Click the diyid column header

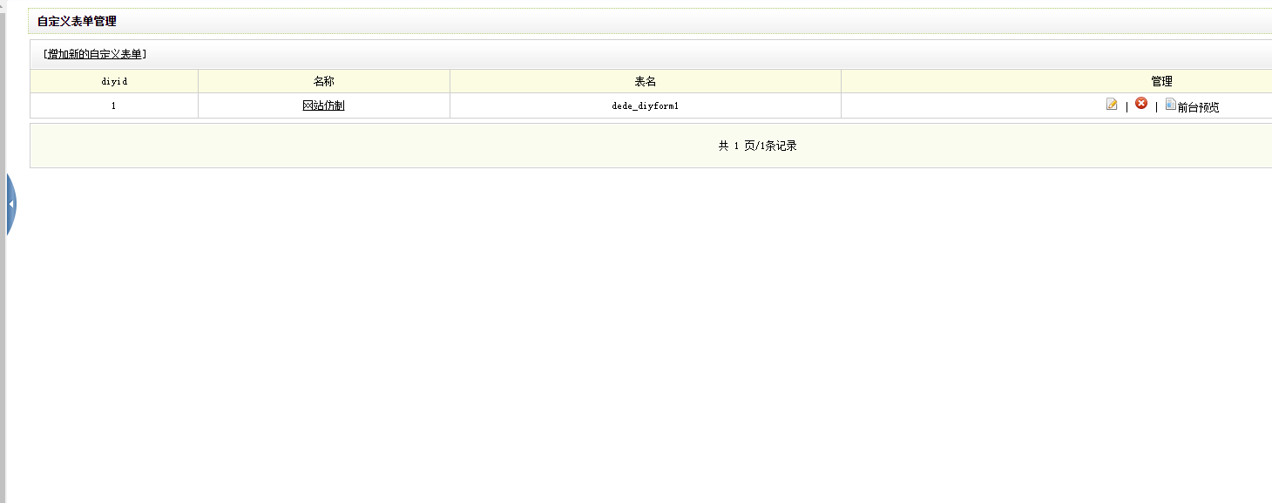(x=114, y=81)
